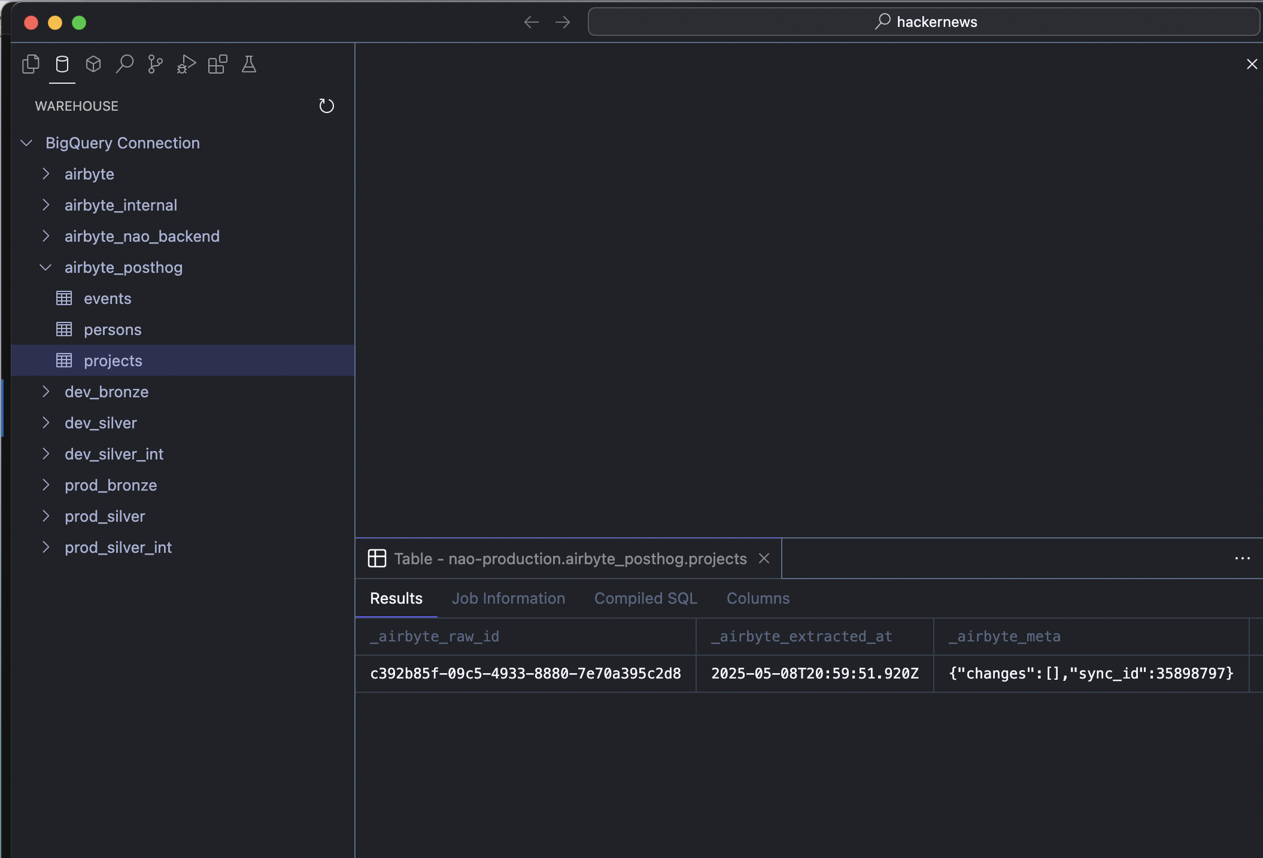Viewport: 1263px width, 858px height.
Task: Select the persons table
Action: click(183, 329)
